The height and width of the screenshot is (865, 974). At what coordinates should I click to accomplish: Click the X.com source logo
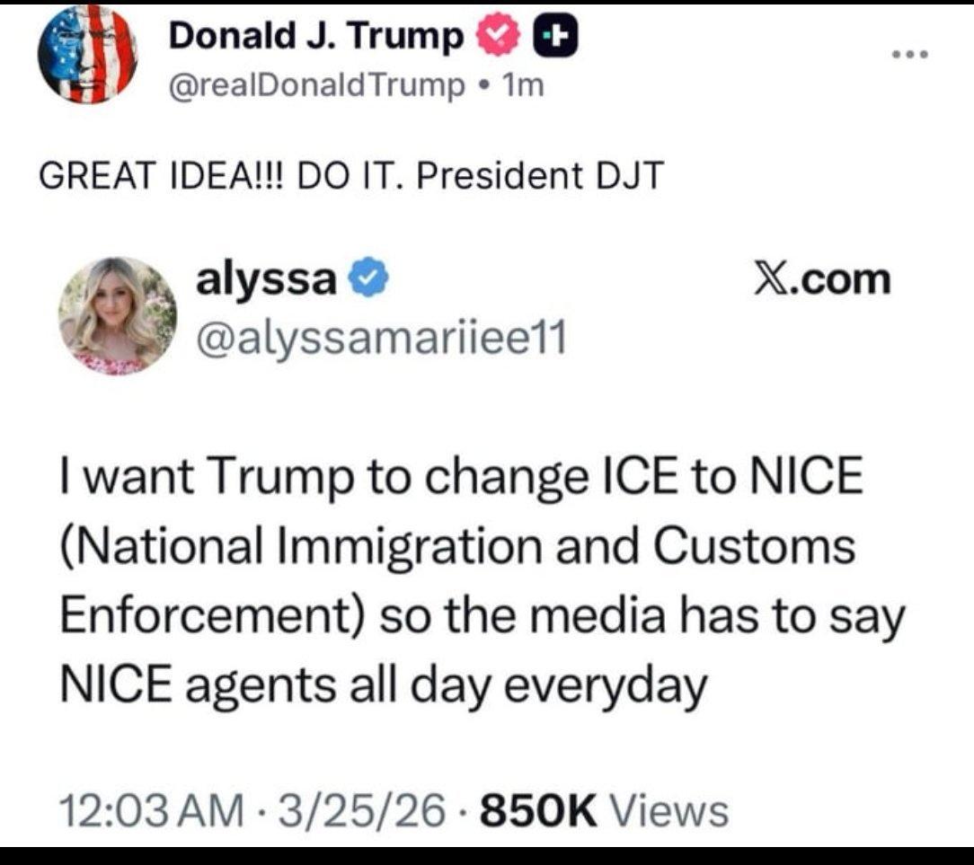(x=822, y=278)
